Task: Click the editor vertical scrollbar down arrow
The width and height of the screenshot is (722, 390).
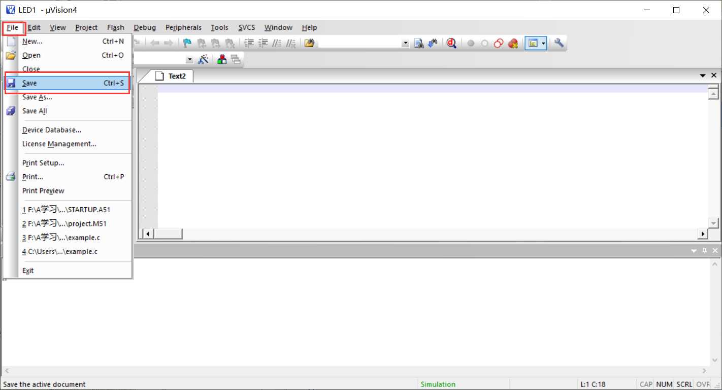Action: 713,223
